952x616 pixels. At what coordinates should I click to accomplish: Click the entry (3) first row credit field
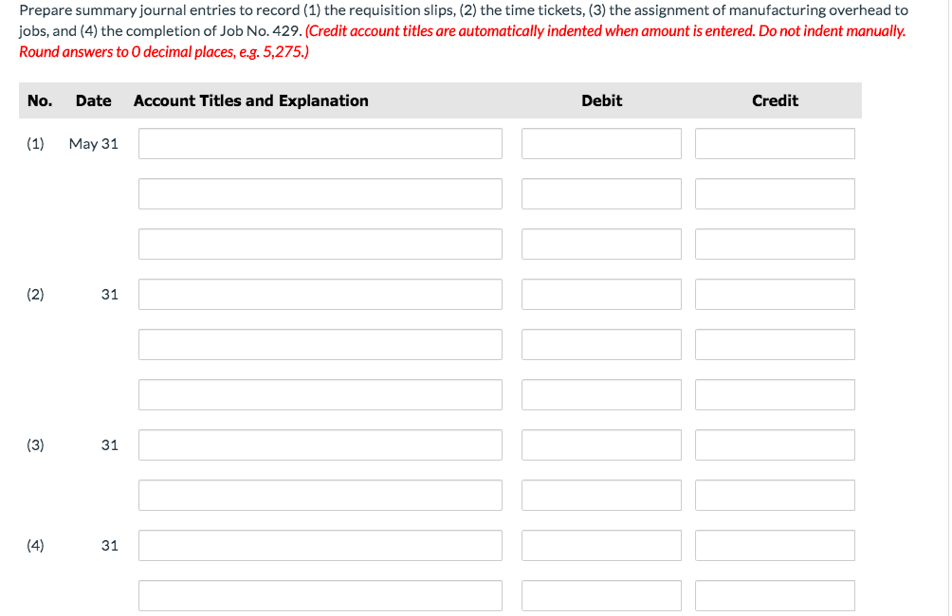pyautogui.click(x=775, y=444)
